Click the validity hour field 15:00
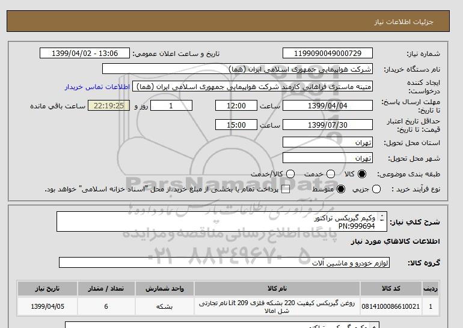 point(236,125)
